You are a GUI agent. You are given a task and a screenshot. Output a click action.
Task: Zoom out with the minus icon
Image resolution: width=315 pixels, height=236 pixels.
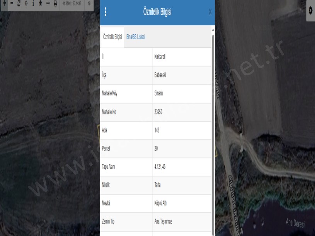(12, 3)
